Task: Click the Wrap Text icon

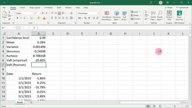Action: [71, 13]
